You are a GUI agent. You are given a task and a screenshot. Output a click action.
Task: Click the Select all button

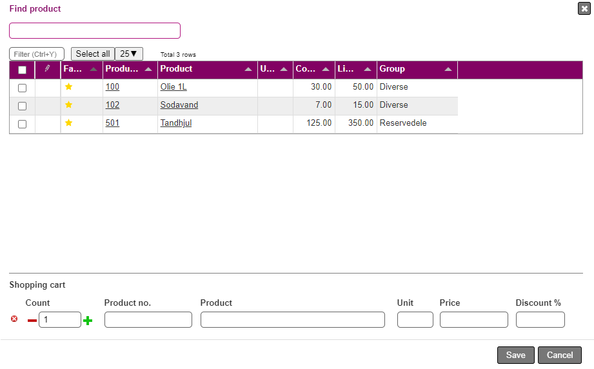pyautogui.click(x=93, y=54)
